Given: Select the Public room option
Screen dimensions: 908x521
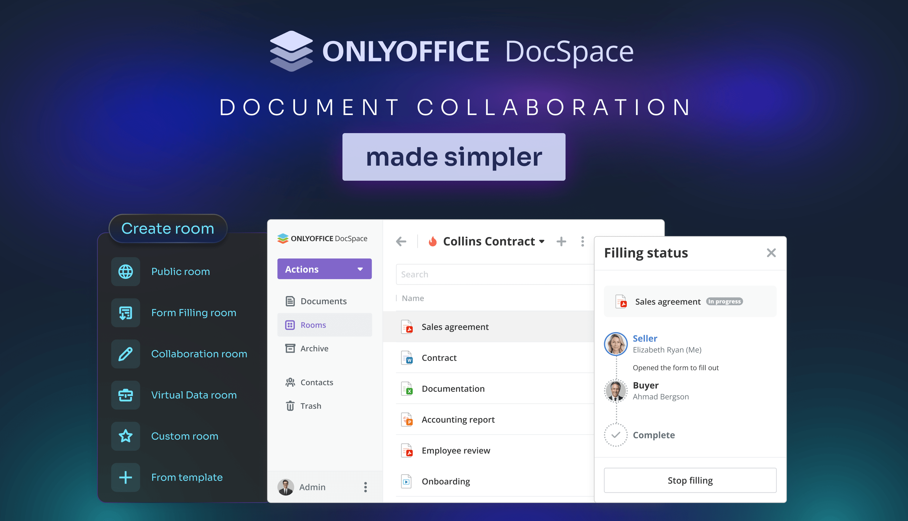Looking at the screenshot, I should click(181, 271).
